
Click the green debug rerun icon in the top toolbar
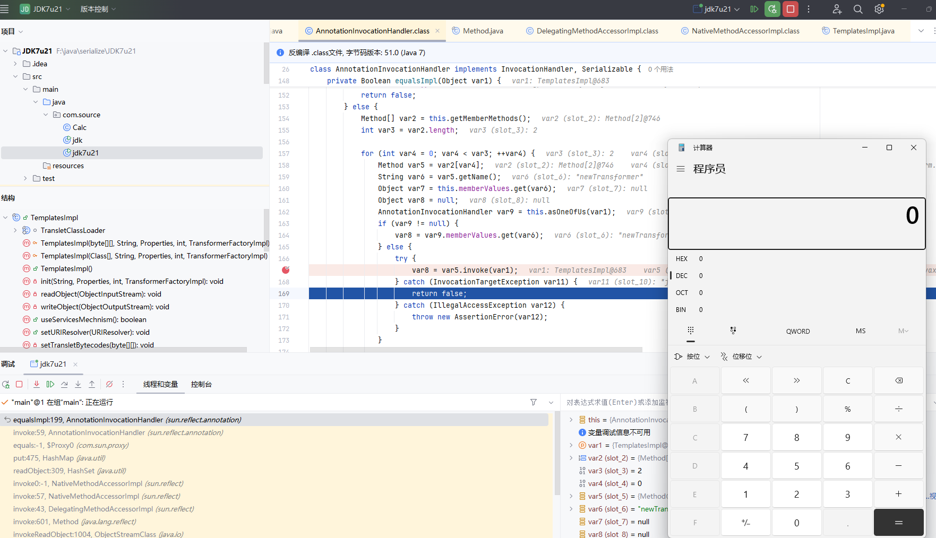[x=772, y=9]
